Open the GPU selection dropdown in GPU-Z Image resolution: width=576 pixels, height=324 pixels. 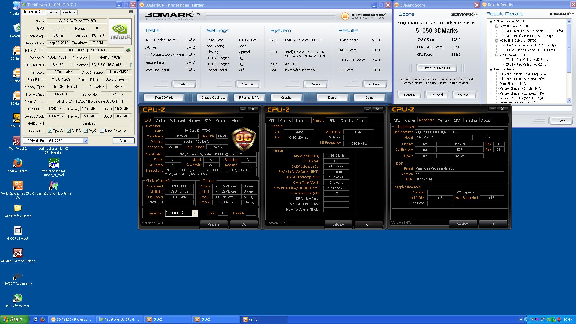pyautogui.click(x=85, y=141)
